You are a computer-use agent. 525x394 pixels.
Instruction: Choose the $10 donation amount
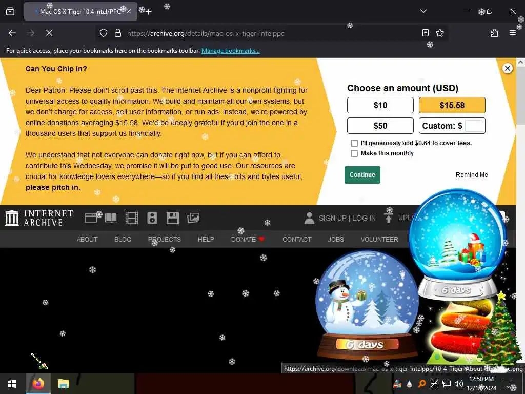(380, 105)
